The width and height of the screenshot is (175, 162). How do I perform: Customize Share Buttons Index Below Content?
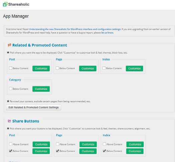tap(135, 151)
